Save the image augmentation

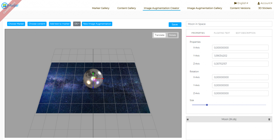click(175, 24)
